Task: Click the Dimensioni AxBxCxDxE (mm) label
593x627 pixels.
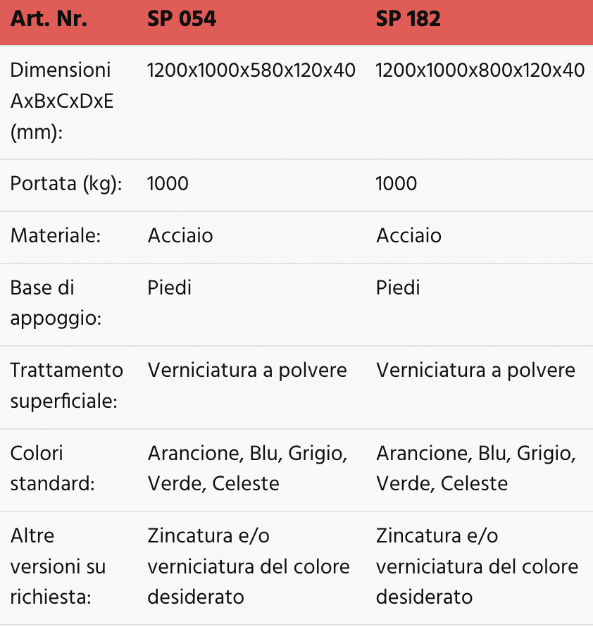Action: (x=62, y=101)
